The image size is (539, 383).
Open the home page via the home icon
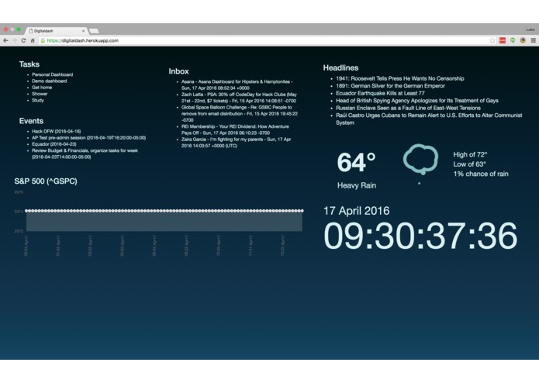click(x=33, y=40)
